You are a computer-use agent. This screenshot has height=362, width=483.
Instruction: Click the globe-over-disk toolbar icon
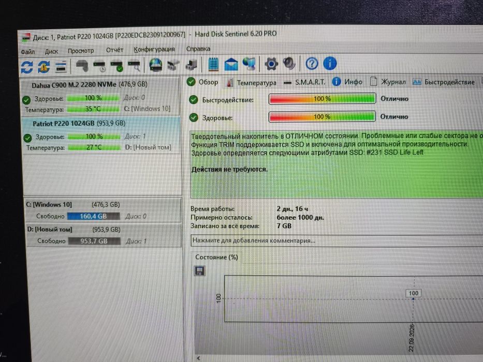tap(155, 65)
